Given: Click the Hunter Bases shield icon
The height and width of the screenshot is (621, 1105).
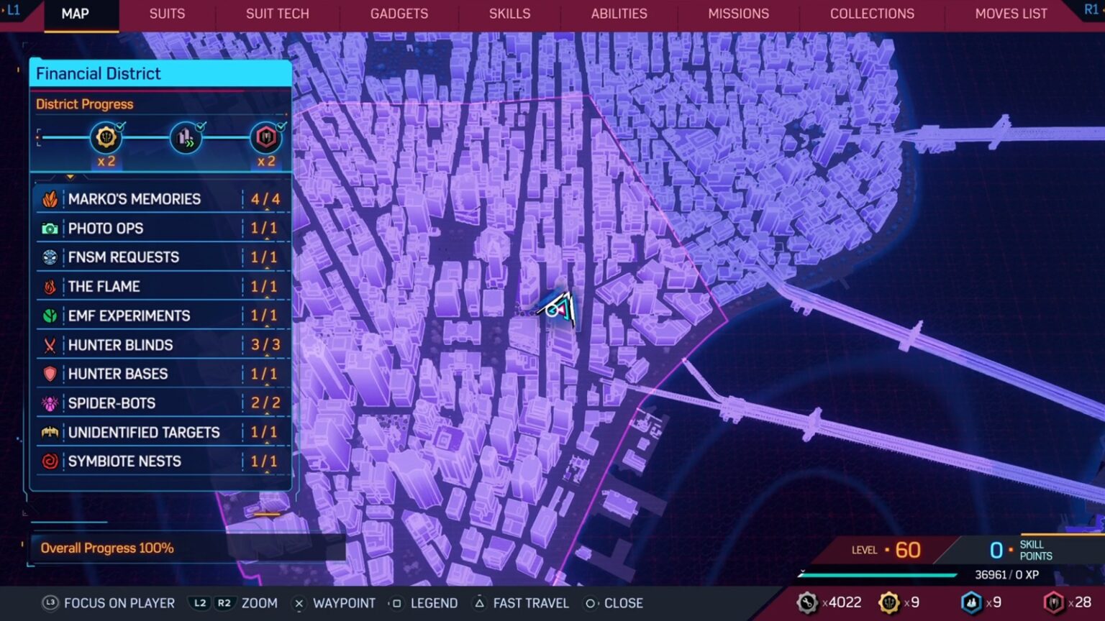Looking at the screenshot, I should tap(50, 374).
